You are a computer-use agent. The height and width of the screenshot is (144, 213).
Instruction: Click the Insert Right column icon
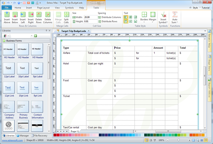(30, 17)
